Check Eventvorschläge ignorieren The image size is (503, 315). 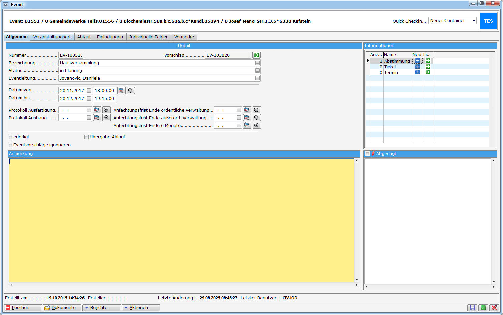(x=10, y=145)
